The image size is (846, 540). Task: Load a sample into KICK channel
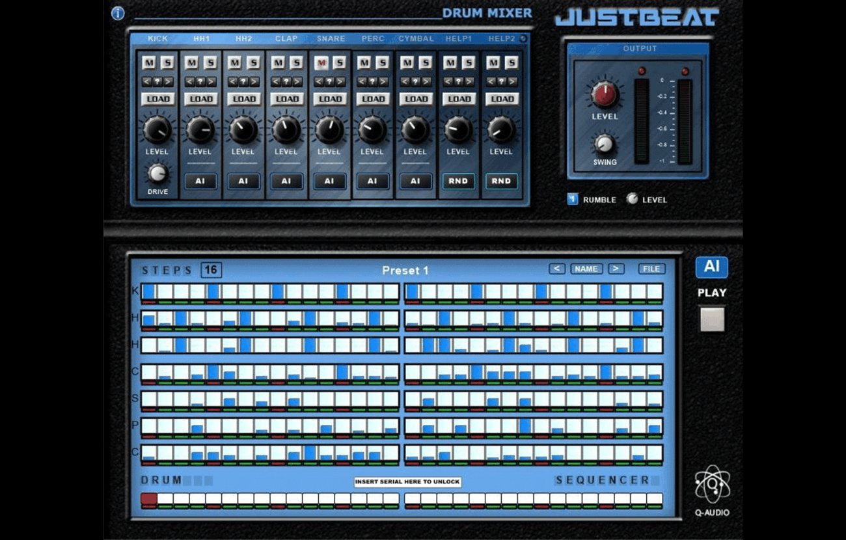(158, 99)
